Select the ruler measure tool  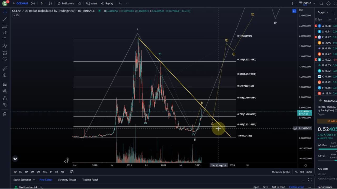coord(5,69)
